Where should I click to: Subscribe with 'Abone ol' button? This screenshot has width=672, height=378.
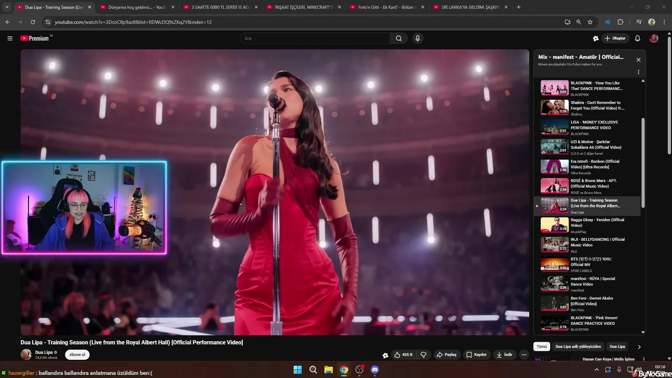[x=77, y=355]
